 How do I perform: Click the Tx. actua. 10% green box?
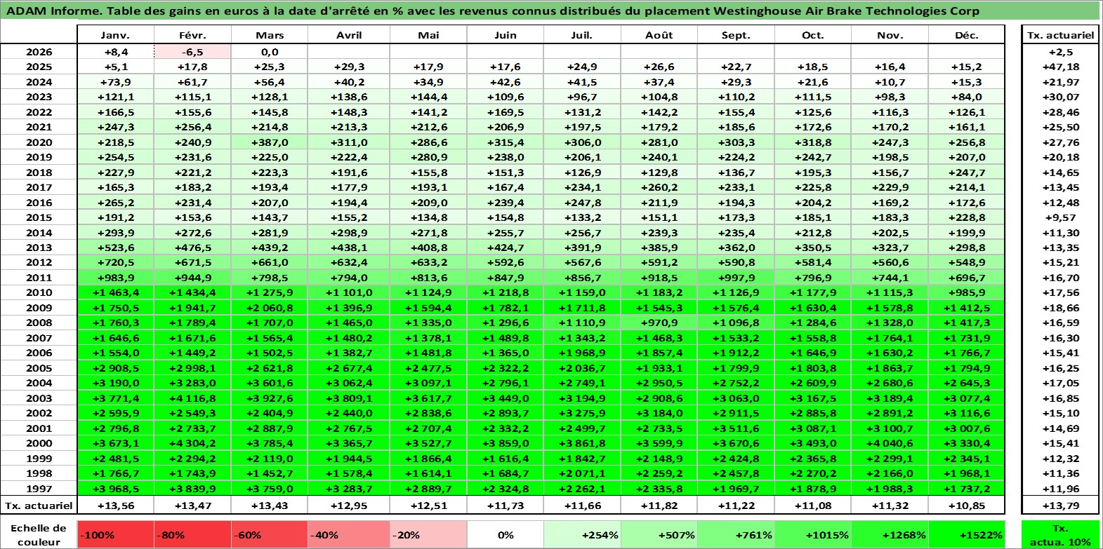point(1060,534)
